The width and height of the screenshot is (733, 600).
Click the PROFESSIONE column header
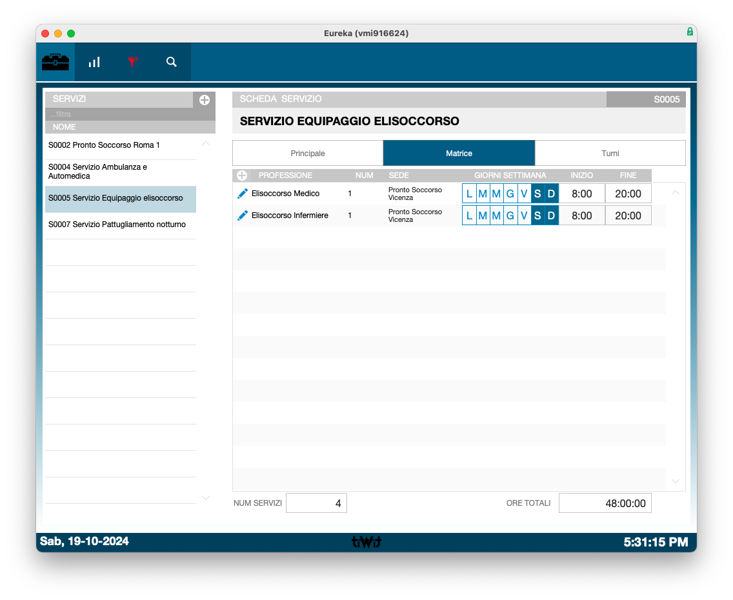[285, 175]
